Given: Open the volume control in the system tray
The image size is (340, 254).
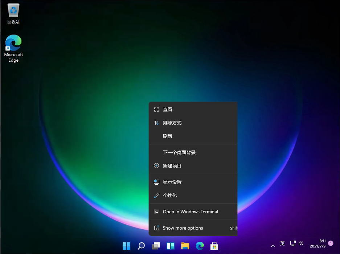Looking at the screenshot, I should (301, 243).
